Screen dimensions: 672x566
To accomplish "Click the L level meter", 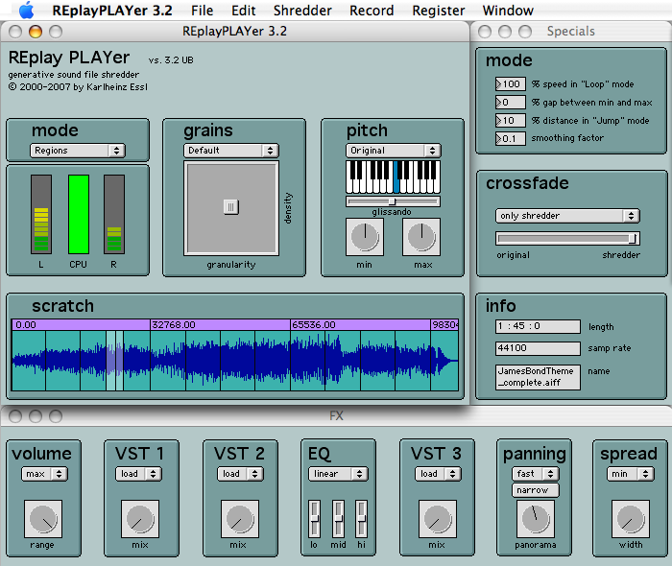I will [41, 215].
